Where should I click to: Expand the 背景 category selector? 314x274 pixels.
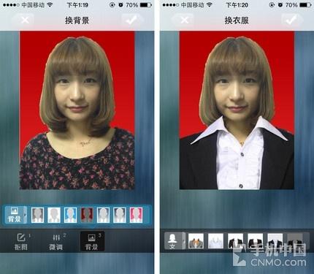[x=15, y=215]
